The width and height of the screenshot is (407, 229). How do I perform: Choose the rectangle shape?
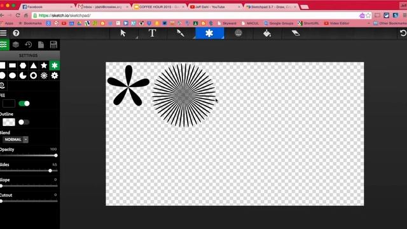(13, 66)
